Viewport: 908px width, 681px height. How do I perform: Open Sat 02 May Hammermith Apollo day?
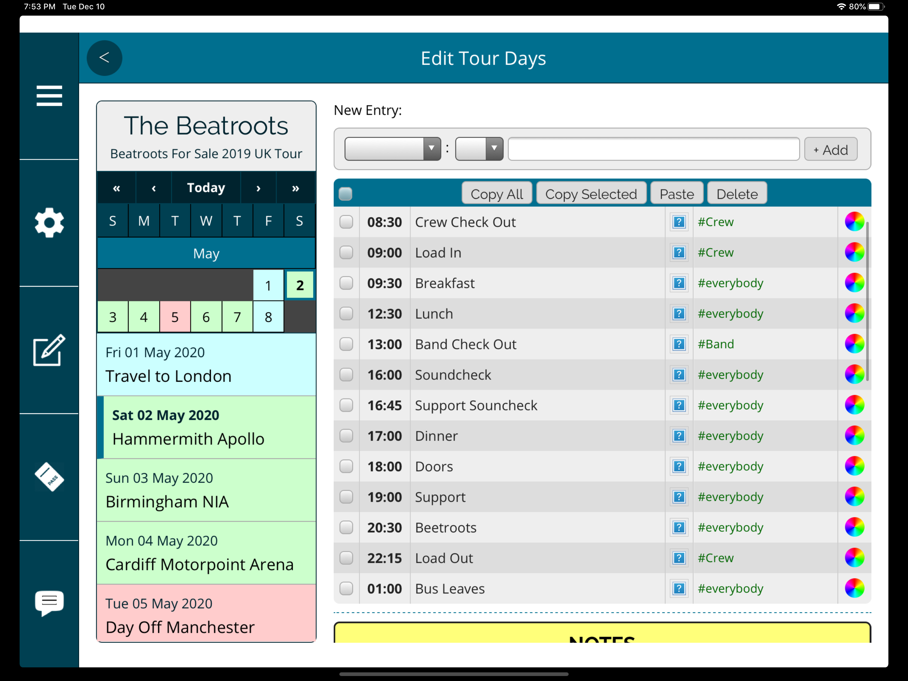point(206,427)
